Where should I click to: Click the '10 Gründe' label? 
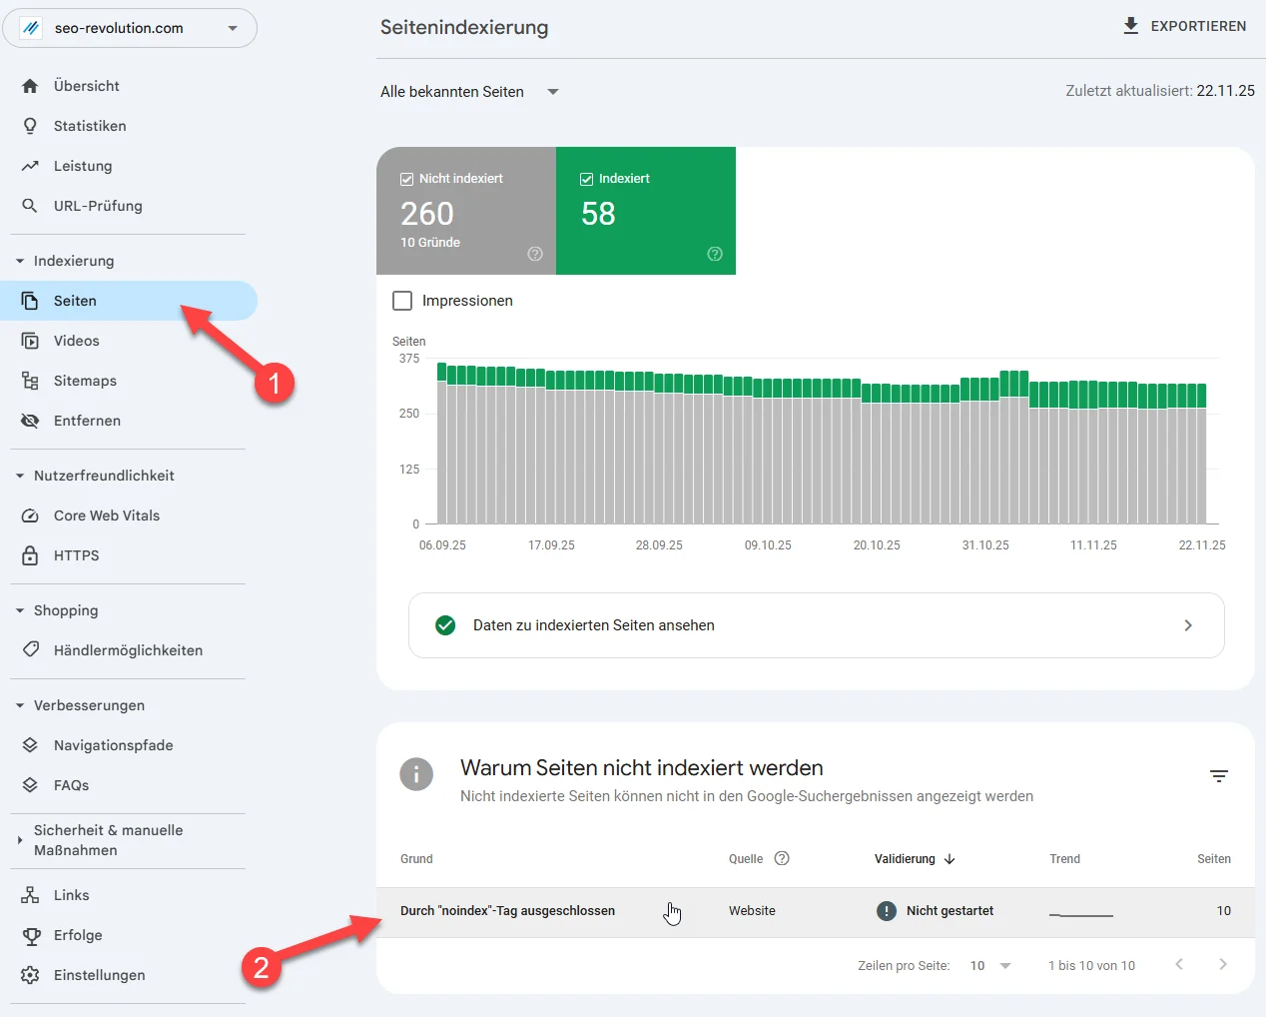point(430,243)
